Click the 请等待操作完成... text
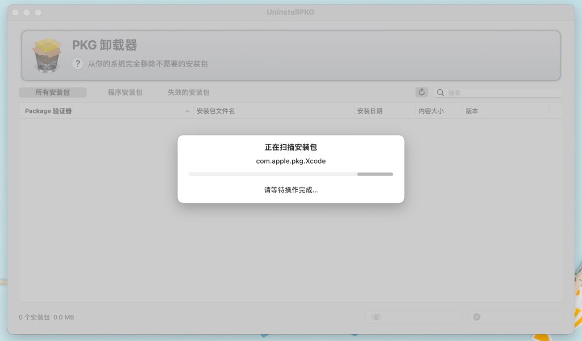Screen dimensions: 582x341 click(x=291, y=190)
